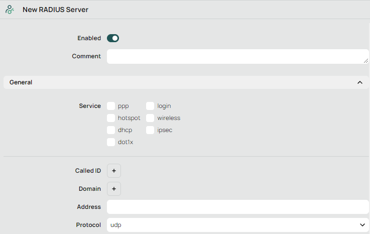Add a Domain entry with plus button
The width and height of the screenshot is (370, 234).
[x=114, y=189]
